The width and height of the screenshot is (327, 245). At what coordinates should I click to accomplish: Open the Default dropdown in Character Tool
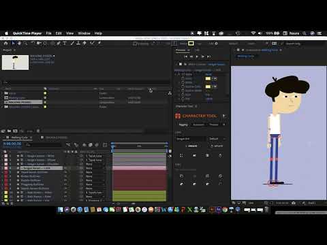[217, 139]
